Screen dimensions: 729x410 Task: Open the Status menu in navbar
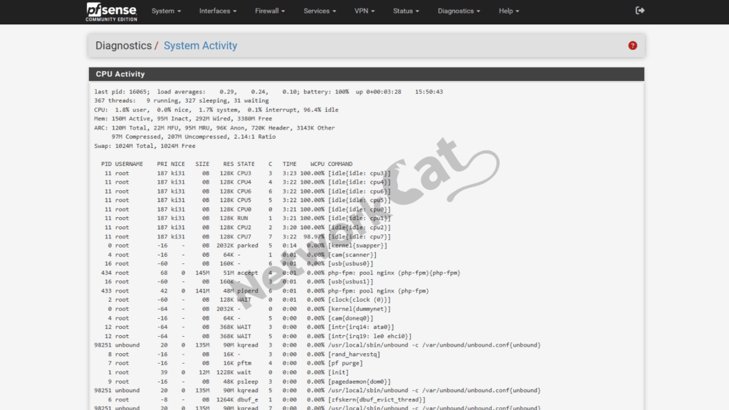406,11
